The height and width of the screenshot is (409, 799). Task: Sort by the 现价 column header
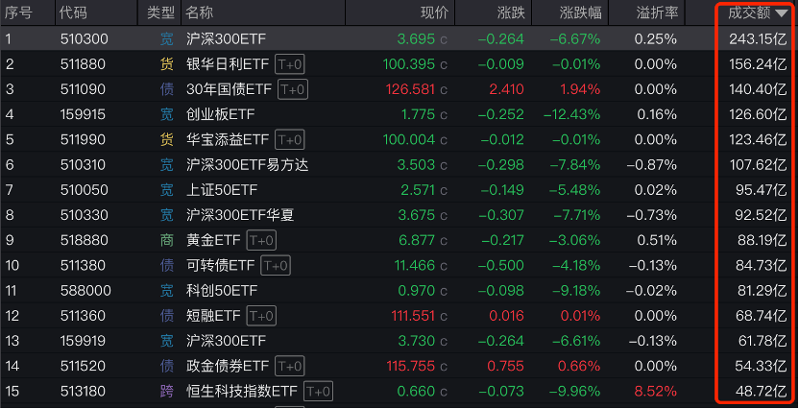pos(434,13)
